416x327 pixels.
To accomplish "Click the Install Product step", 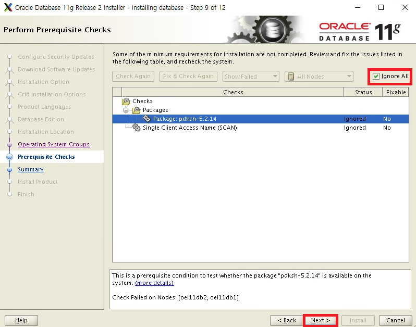I will tap(38, 182).
